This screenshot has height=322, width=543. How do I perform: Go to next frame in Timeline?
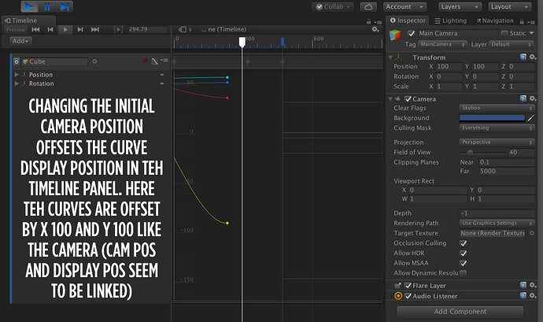(x=80, y=29)
